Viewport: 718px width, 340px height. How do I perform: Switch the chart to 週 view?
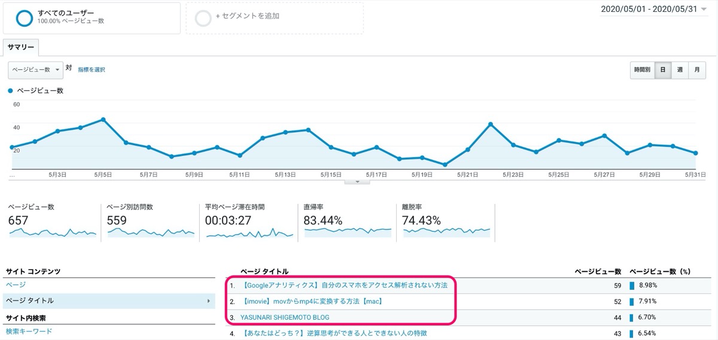pos(680,70)
